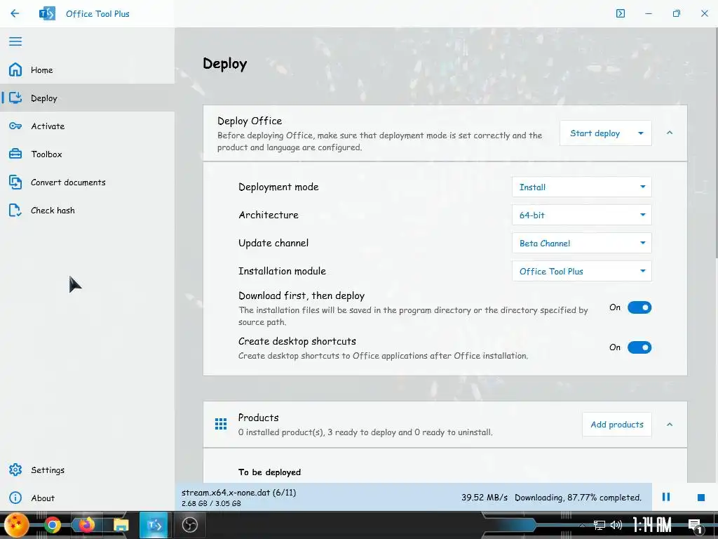Open the Activate page
This screenshot has height=539, width=718.
[87, 126]
